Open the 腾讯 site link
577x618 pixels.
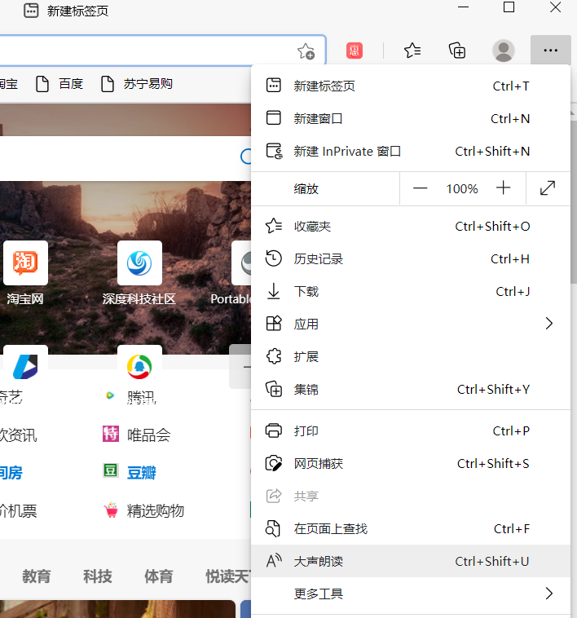(x=141, y=396)
